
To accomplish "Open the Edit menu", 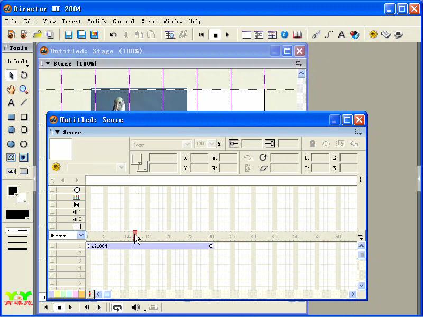I will (30, 21).
